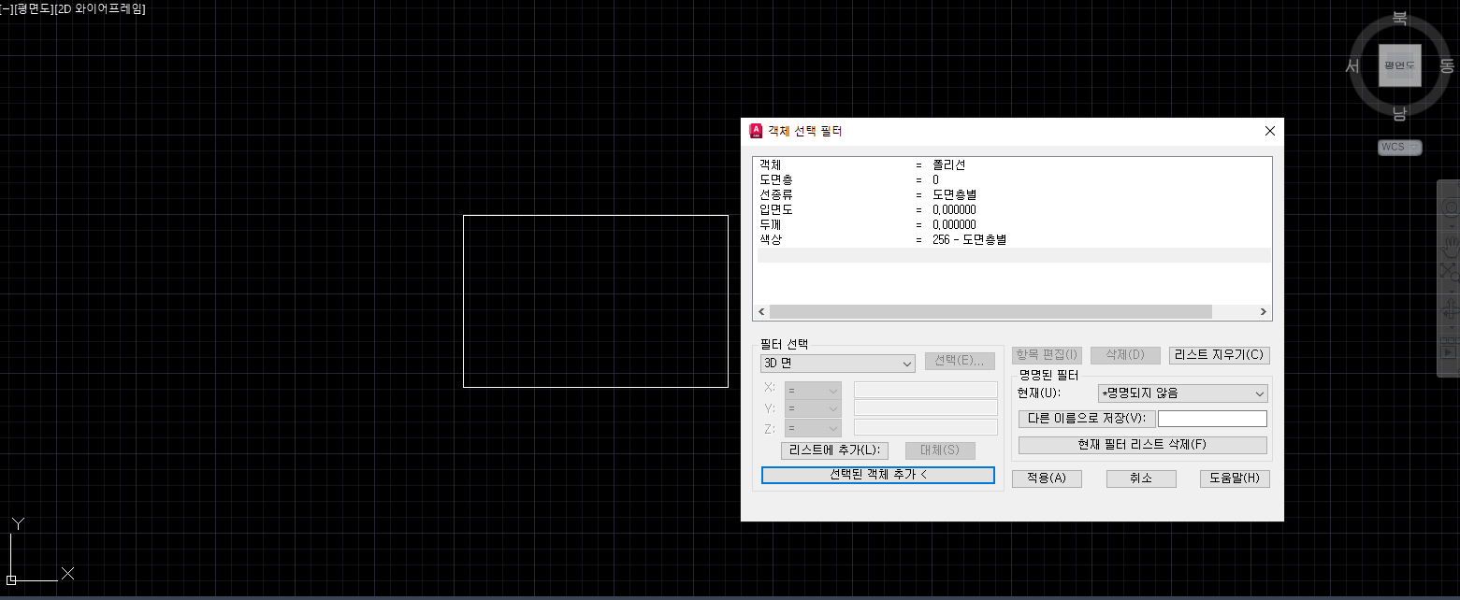
Task: Cancel the dialog with 취소
Action: [x=1141, y=479]
